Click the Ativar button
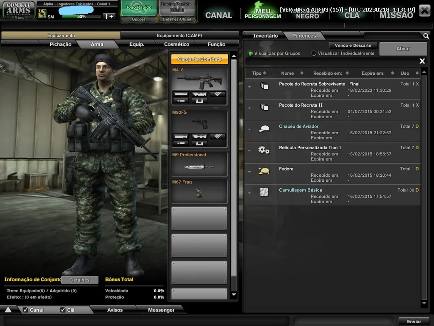The height and width of the screenshot is (326, 434). pos(403,49)
